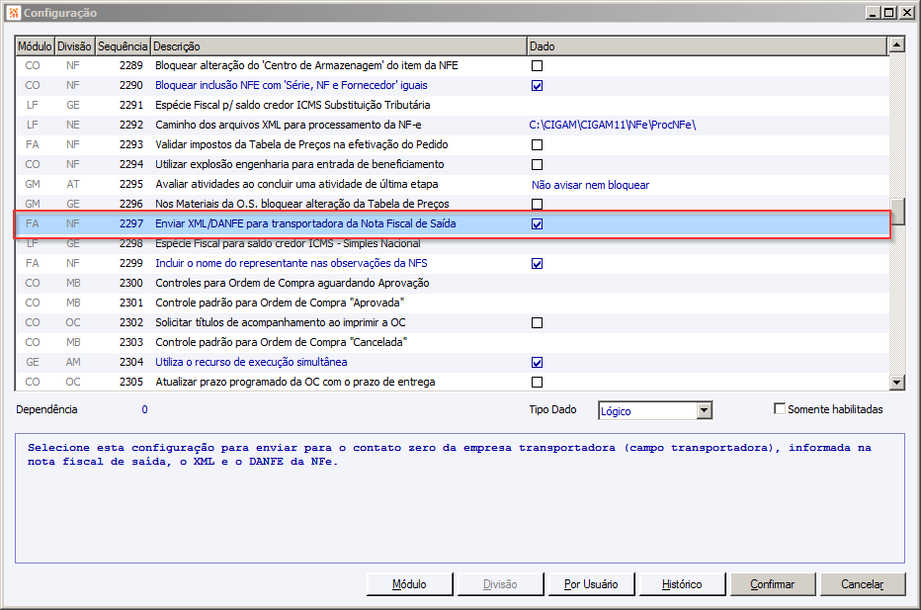Click the scrollbar up arrow of the list
Screen dimensions: 921x610
click(896, 44)
